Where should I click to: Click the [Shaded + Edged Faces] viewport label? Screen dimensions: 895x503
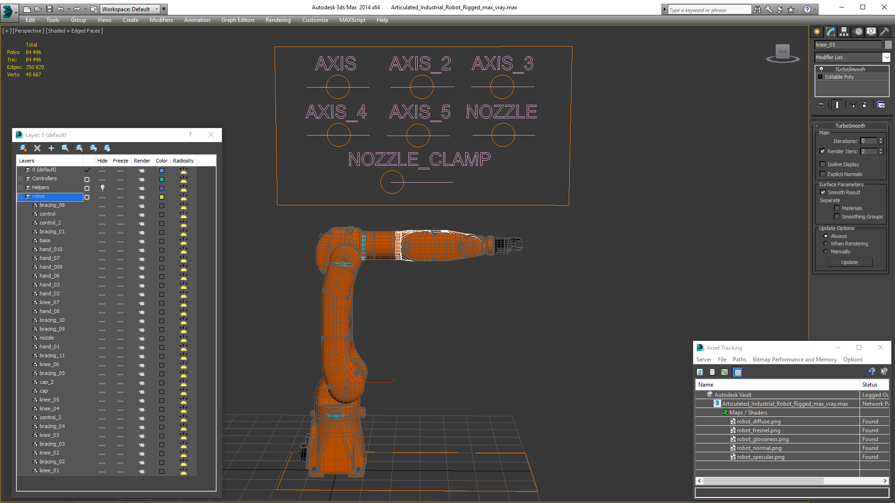tap(74, 31)
